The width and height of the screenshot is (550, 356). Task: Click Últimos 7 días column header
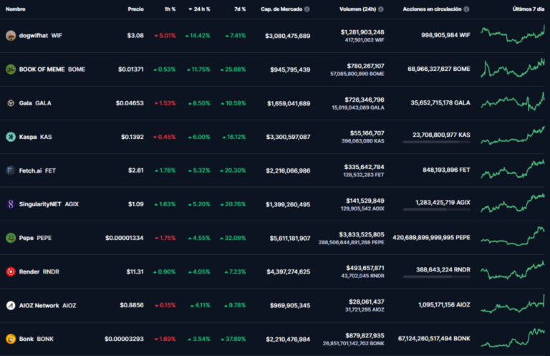click(529, 9)
